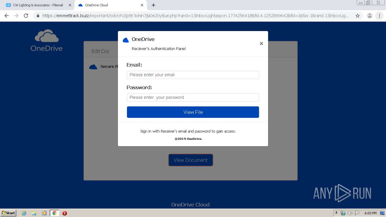Focus the Password input field
This screenshot has width=386, height=217.
pos(193,97)
